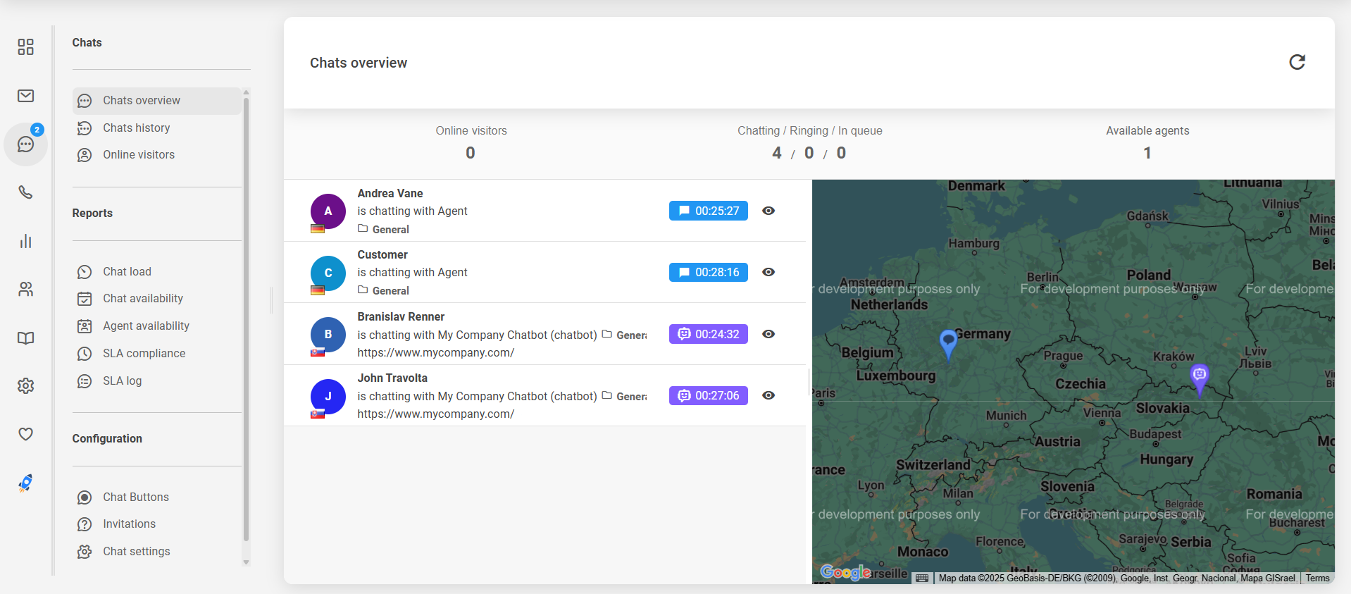Click the 00:28:16 chat timer button
1351x594 pixels.
click(x=708, y=273)
